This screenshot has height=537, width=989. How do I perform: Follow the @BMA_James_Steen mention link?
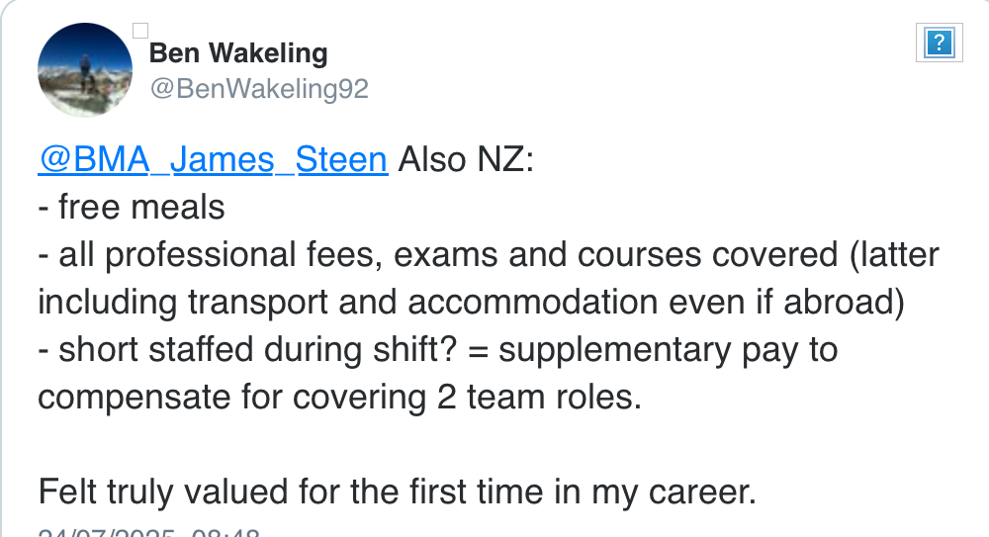(214, 159)
